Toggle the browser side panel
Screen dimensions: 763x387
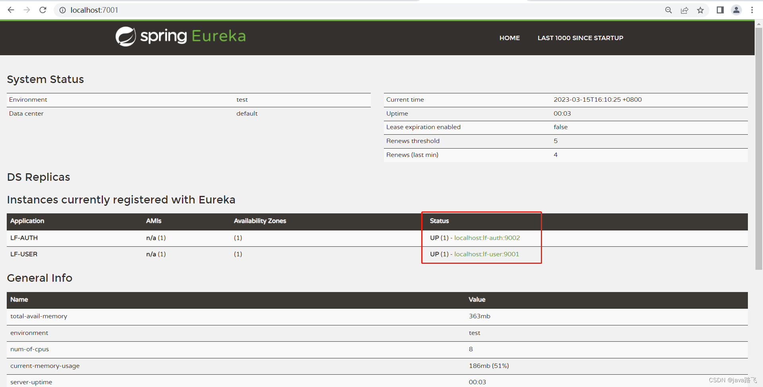coord(720,10)
